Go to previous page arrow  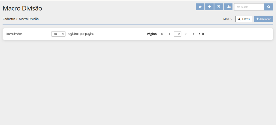[169, 34]
